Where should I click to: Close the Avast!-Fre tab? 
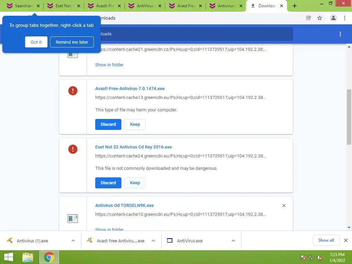coord(119,6)
